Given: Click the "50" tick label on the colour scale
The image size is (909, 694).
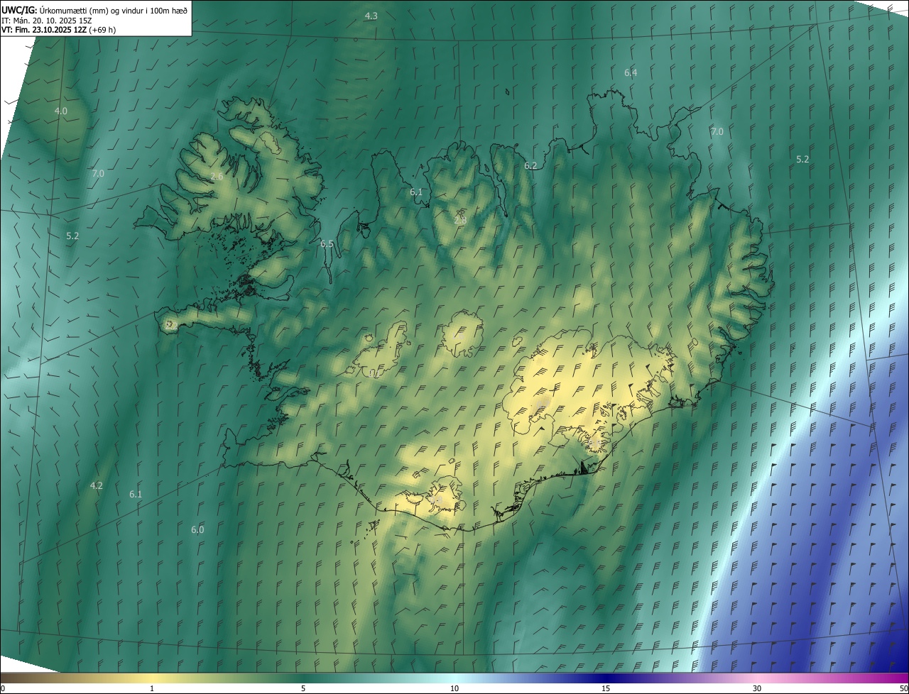Looking at the screenshot, I should [903, 688].
